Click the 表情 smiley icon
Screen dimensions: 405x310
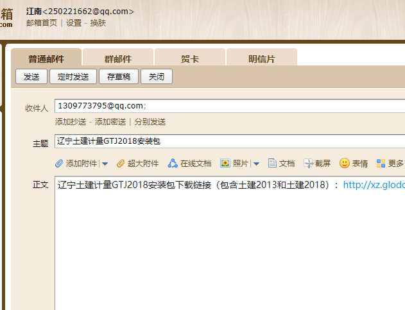coord(344,163)
